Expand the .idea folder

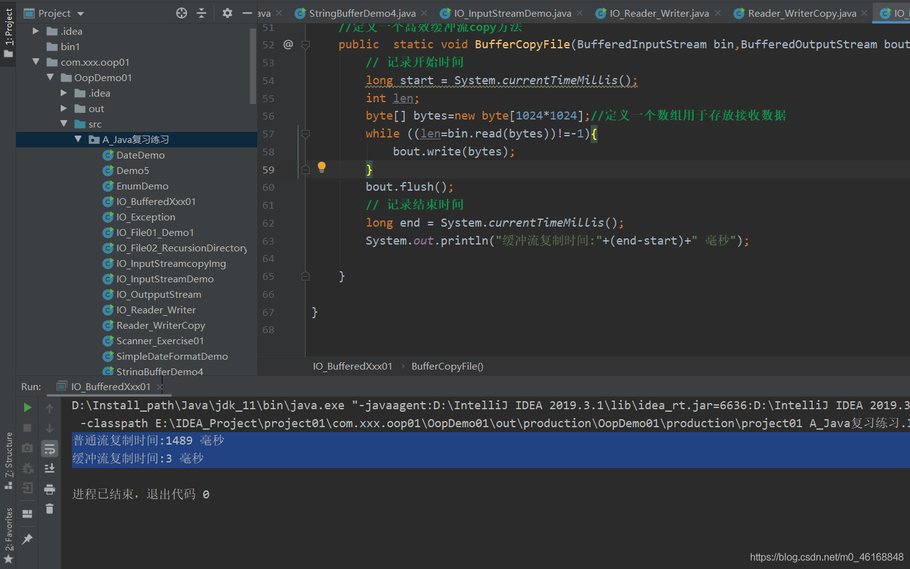(x=35, y=30)
